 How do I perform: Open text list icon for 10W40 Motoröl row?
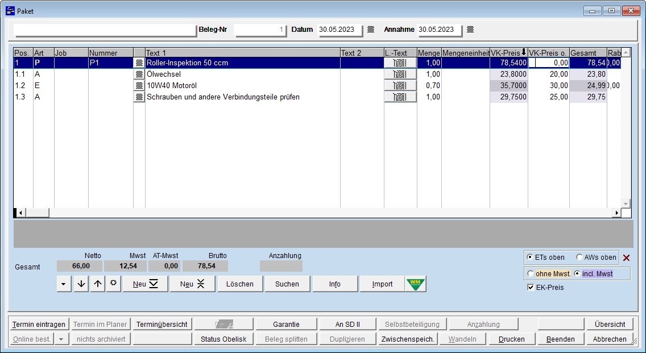point(139,86)
